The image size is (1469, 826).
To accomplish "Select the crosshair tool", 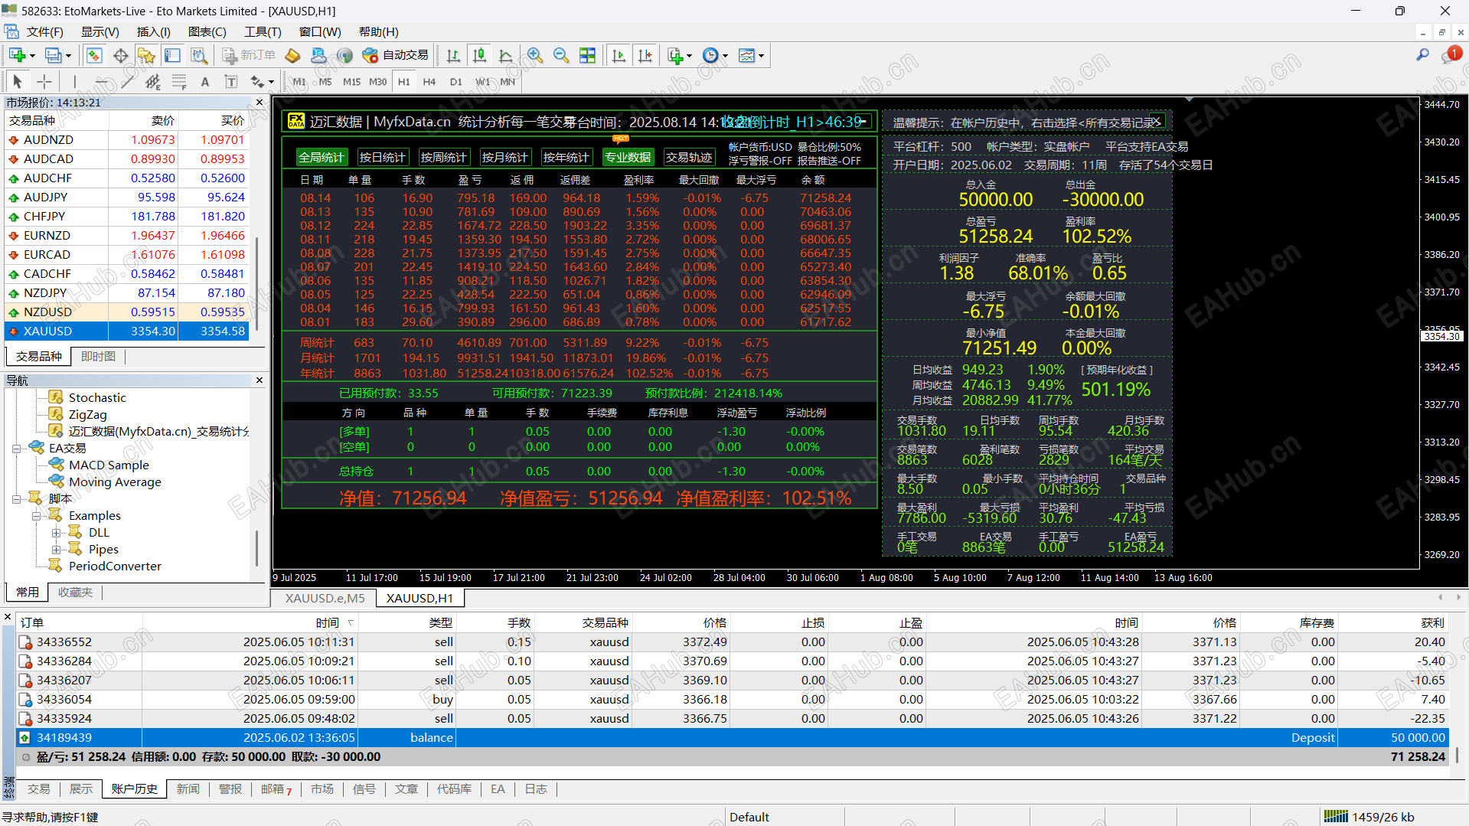I will (44, 81).
